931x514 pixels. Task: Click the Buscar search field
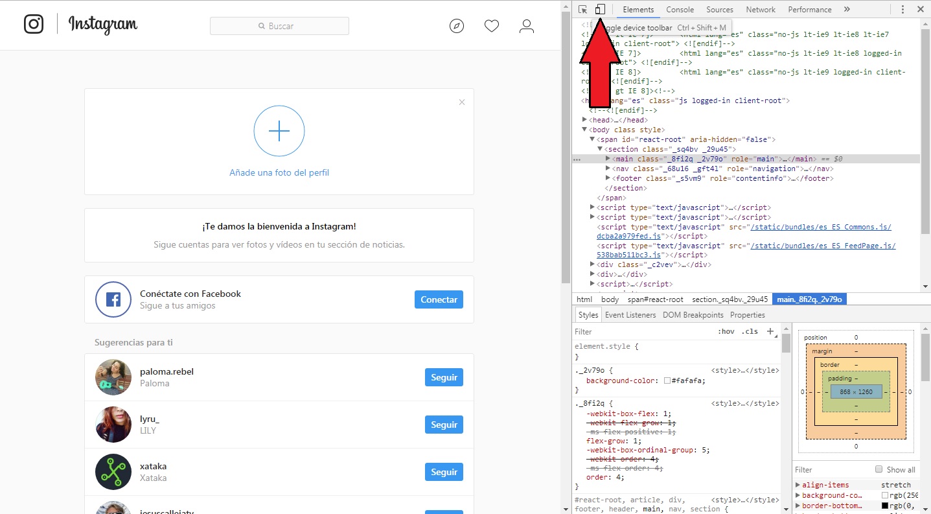tap(279, 26)
